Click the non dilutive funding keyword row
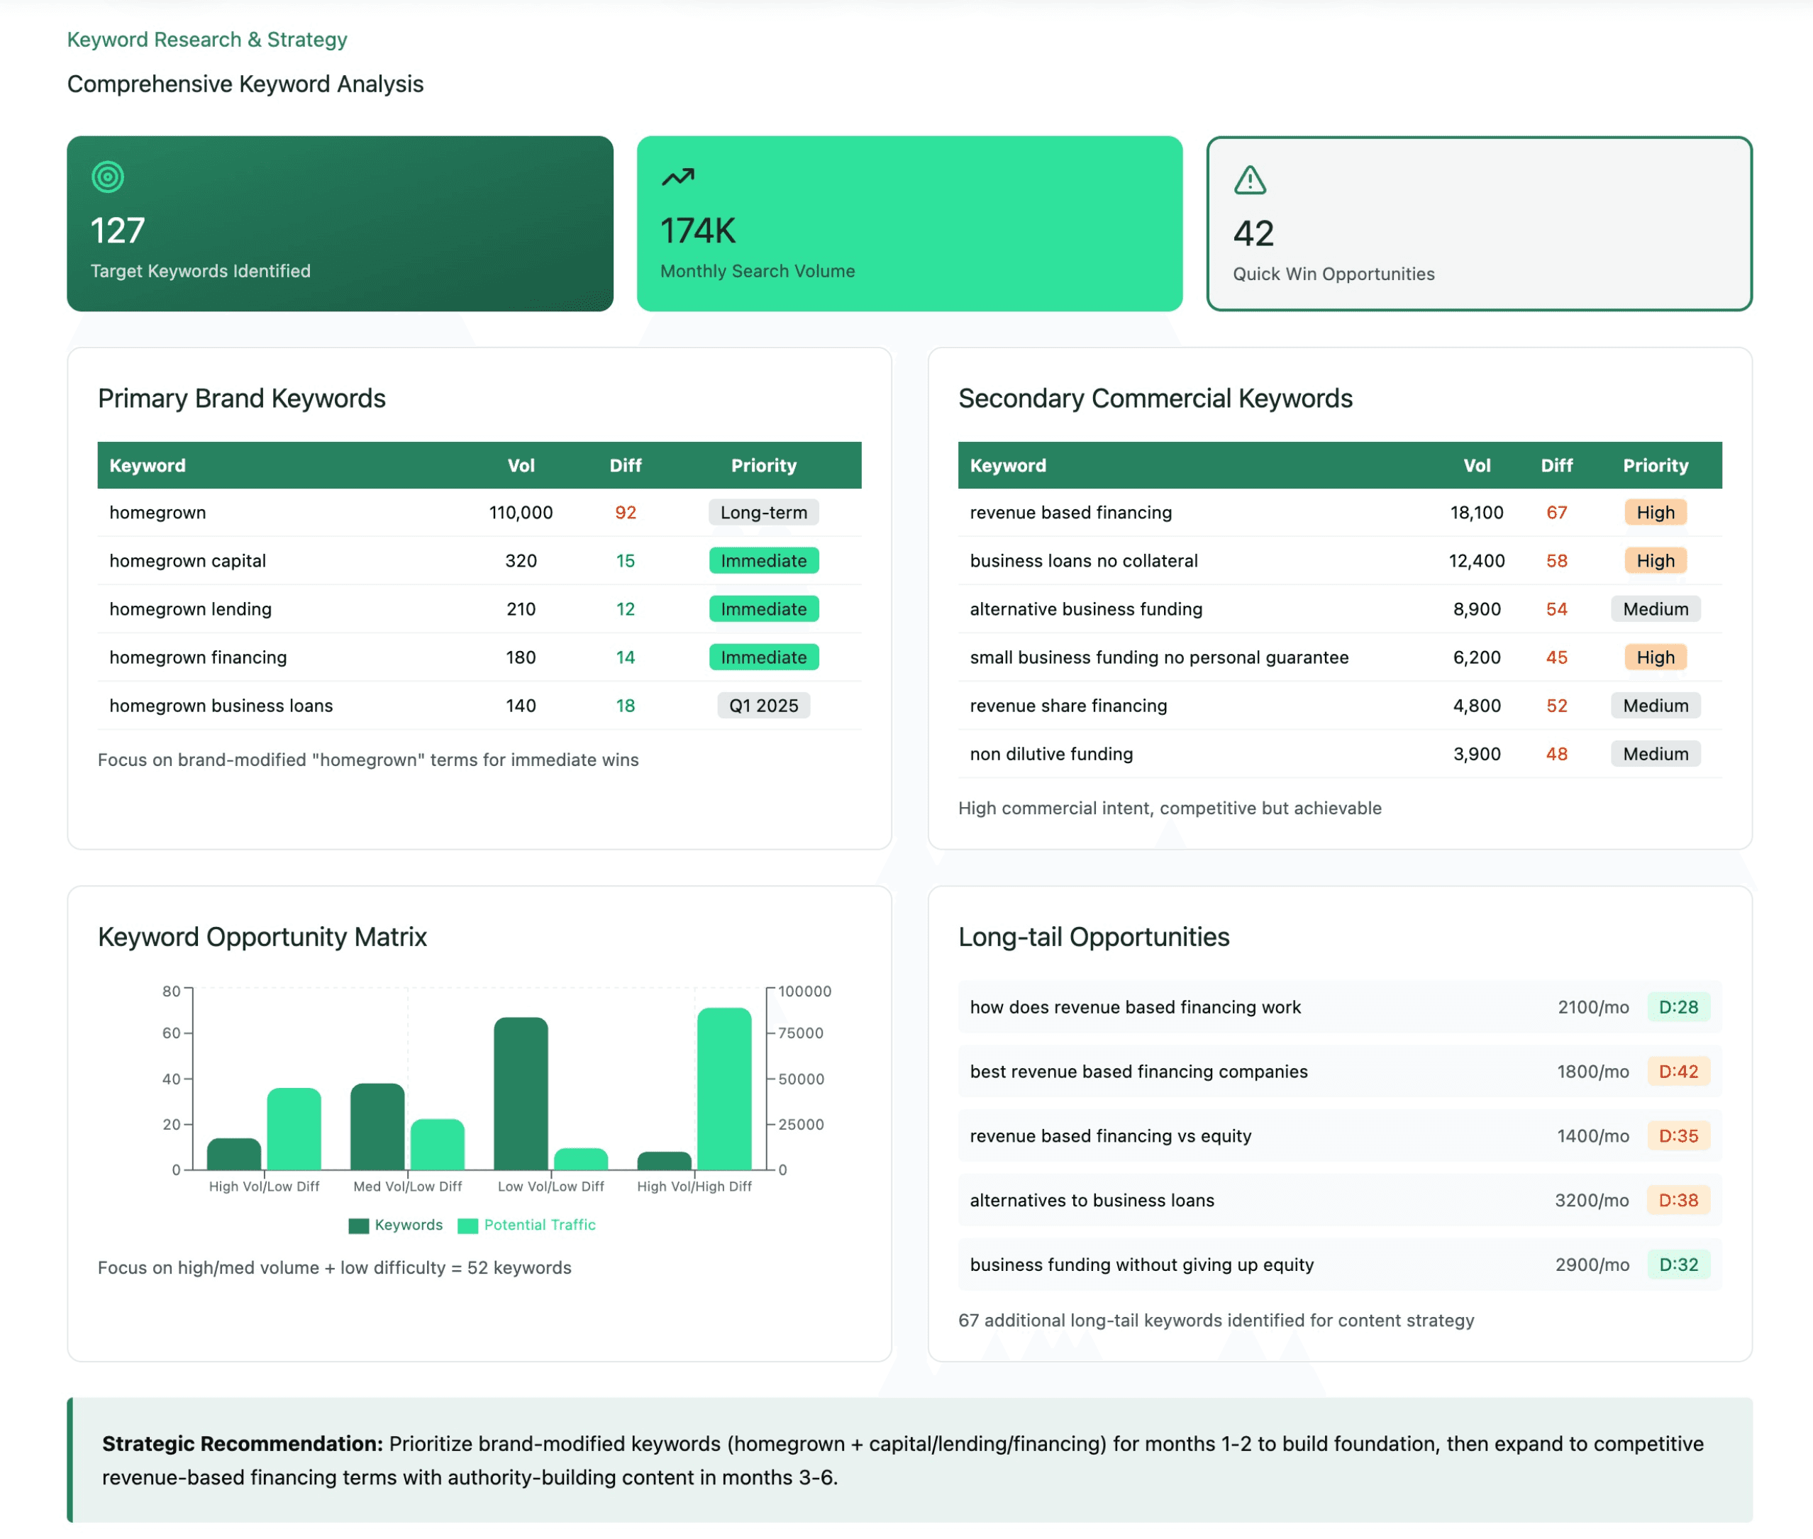The height and width of the screenshot is (1539, 1813). (1050, 754)
